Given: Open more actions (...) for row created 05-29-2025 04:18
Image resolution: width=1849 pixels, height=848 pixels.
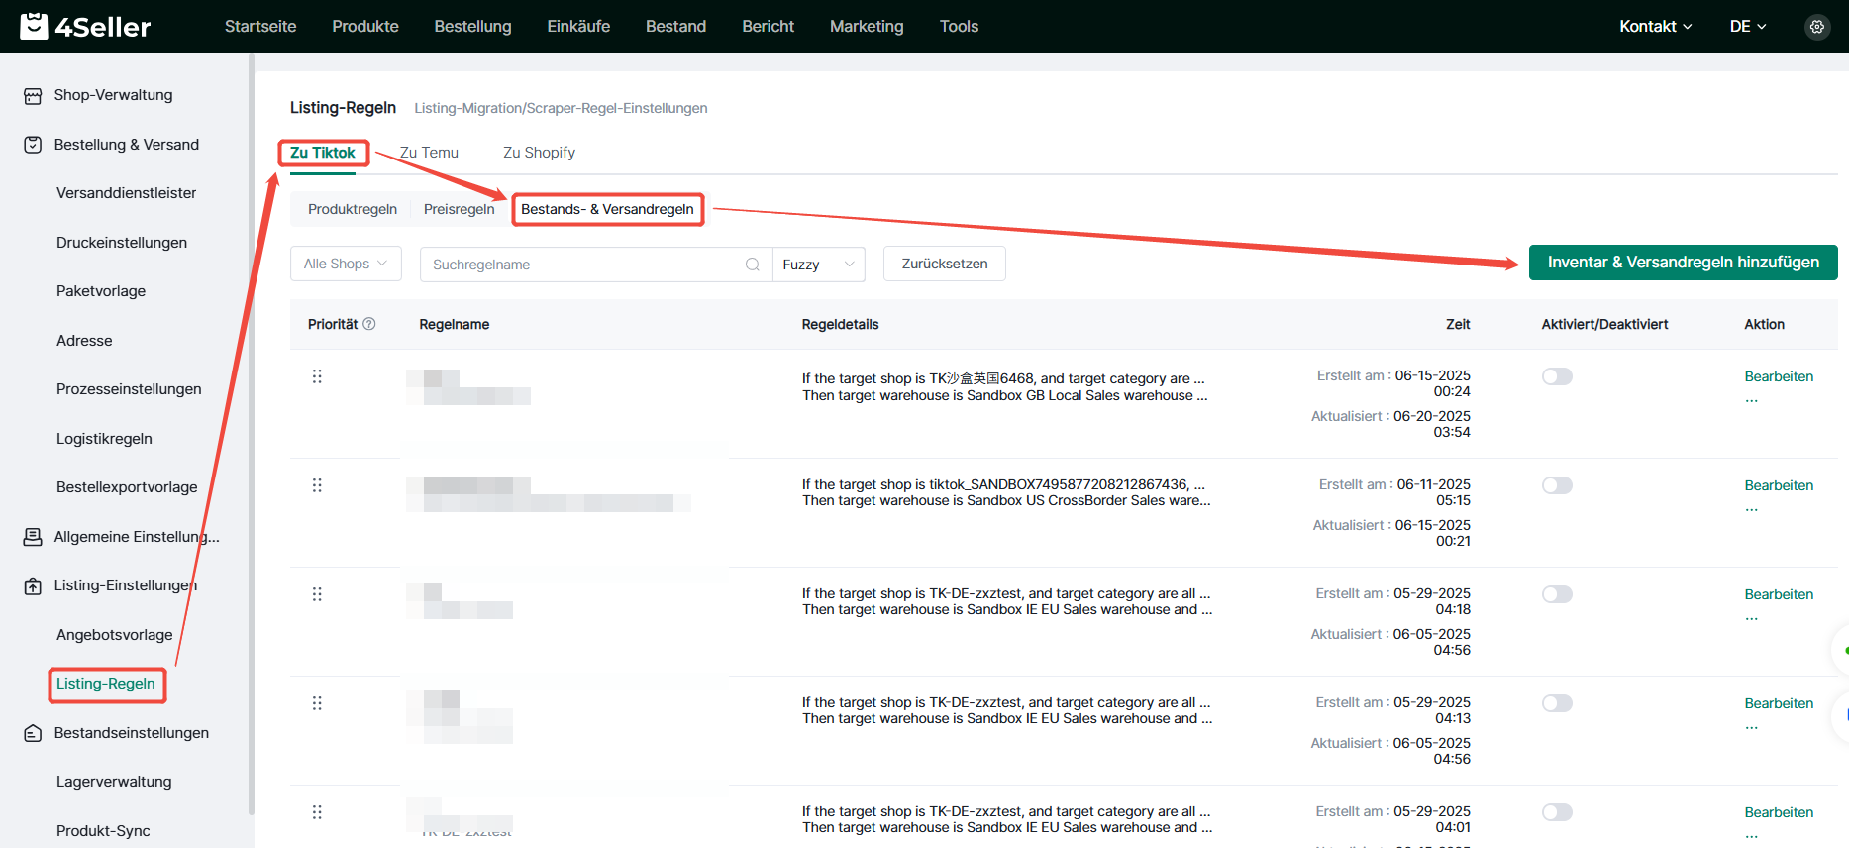Looking at the screenshot, I should pyautogui.click(x=1752, y=617).
